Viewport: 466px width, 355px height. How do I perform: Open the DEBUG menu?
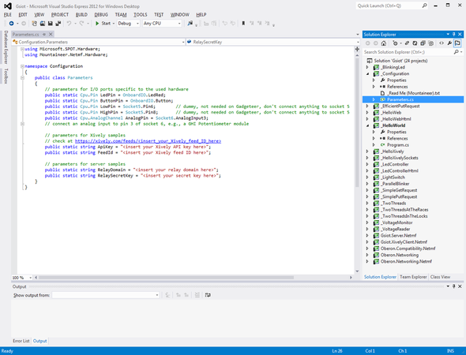click(101, 14)
